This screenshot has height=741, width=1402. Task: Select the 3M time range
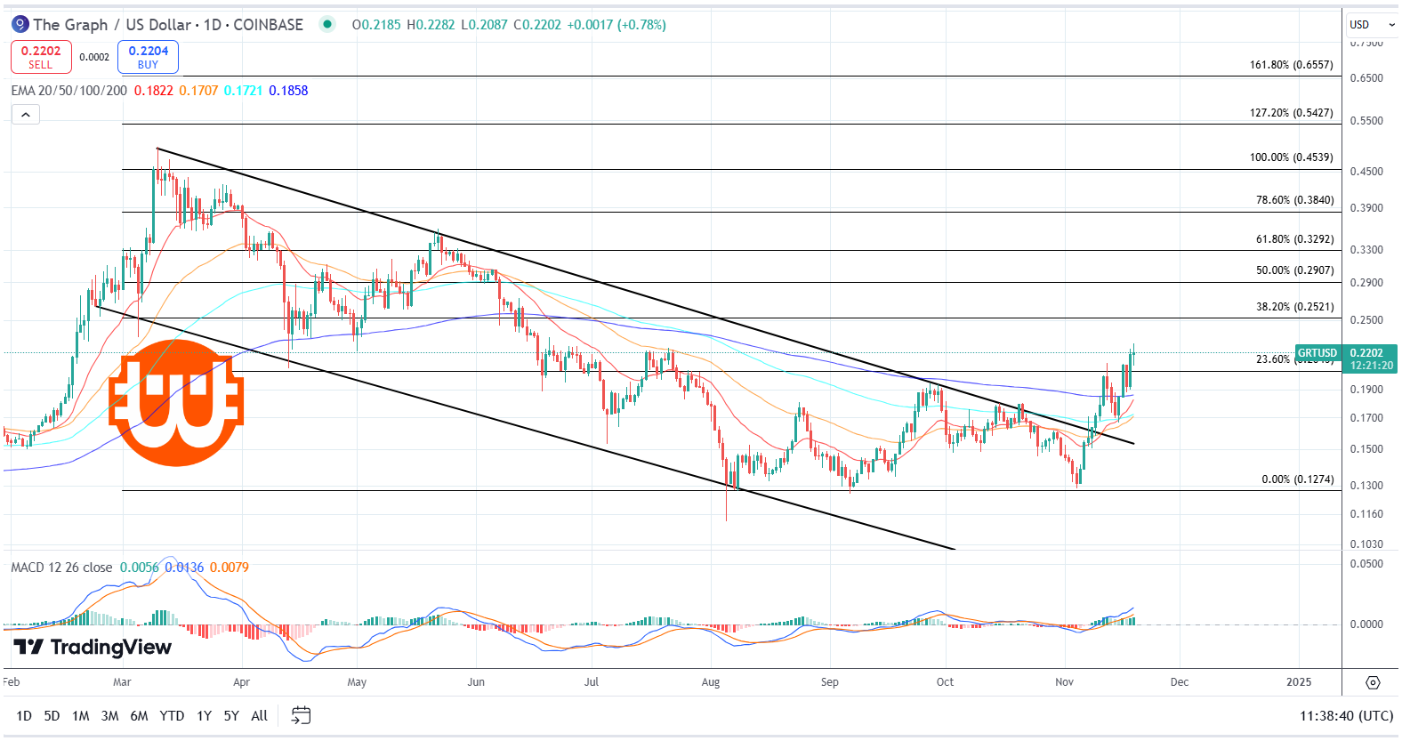click(109, 715)
